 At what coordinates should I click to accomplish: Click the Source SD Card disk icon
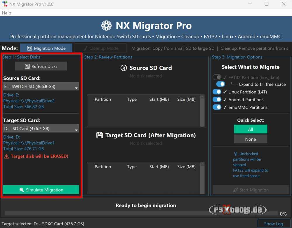[124, 68]
